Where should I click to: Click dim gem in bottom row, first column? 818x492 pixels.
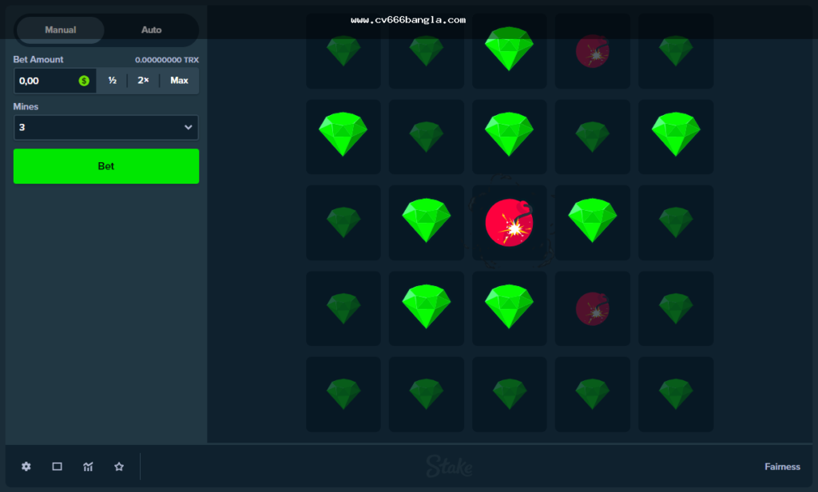coord(343,394)
